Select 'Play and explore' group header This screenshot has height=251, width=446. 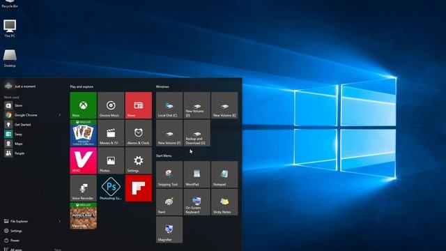click(x=82, y=86)
